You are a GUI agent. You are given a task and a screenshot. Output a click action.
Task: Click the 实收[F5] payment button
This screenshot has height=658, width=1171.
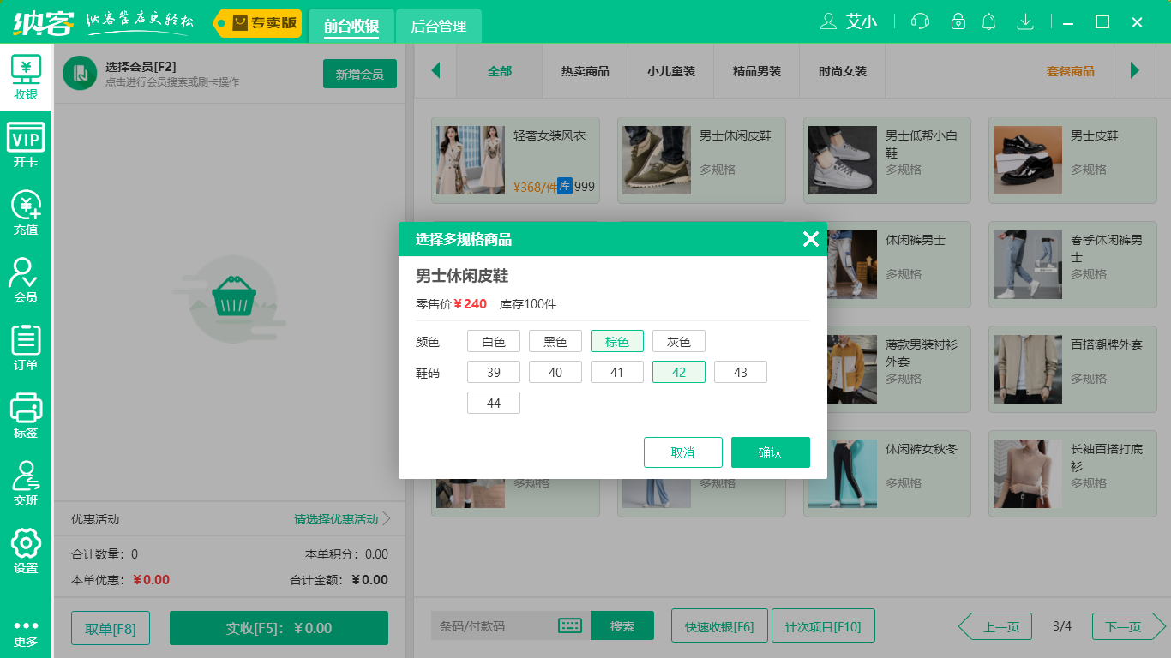tap(279, 628)
